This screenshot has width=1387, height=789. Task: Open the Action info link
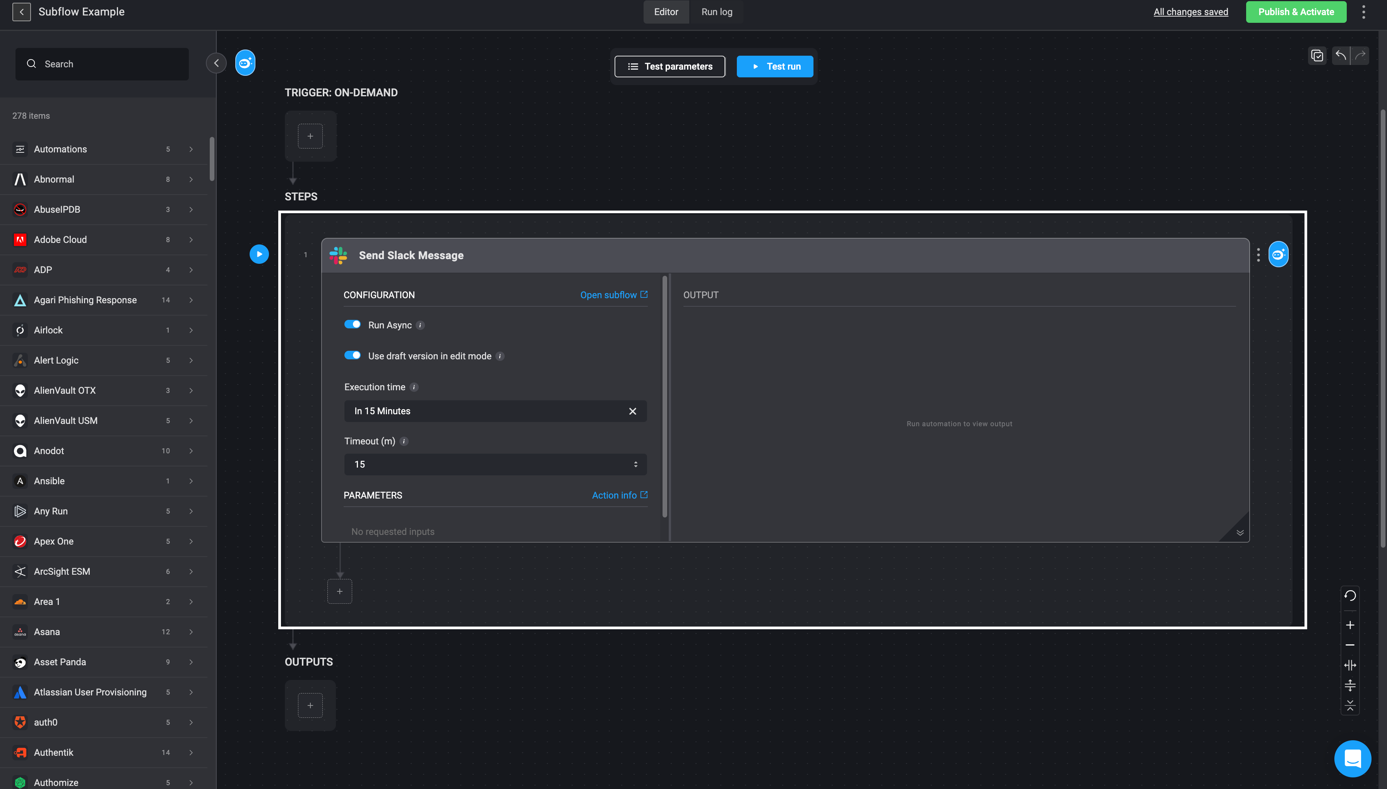coord(620,495)
